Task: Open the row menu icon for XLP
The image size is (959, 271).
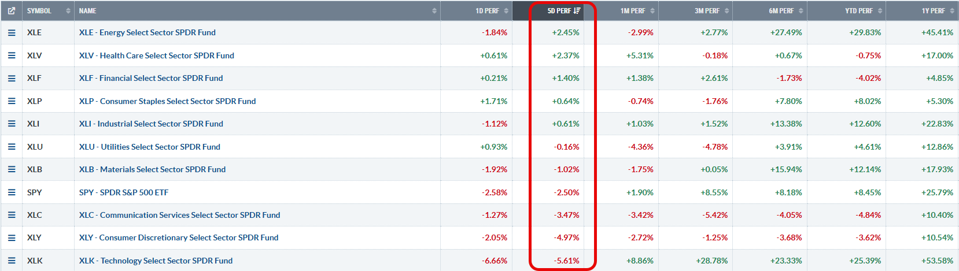Action: [12, 101]
